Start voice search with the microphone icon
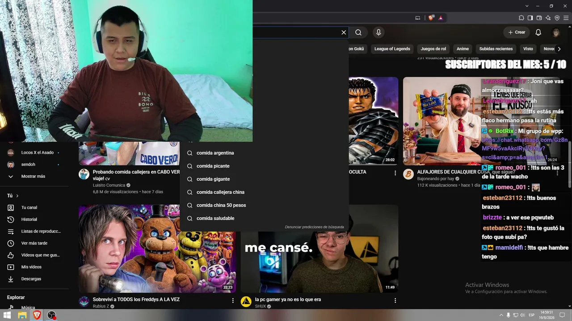Image resolution: width=572 pixels, height=321 pixels. (379, 32)
